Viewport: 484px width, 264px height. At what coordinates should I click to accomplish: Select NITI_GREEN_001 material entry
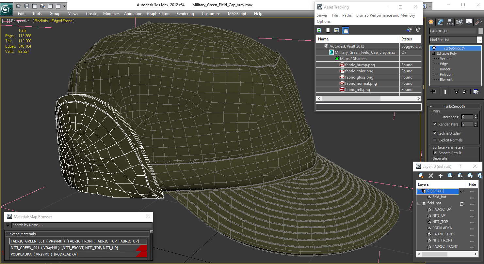coord(78,248)
